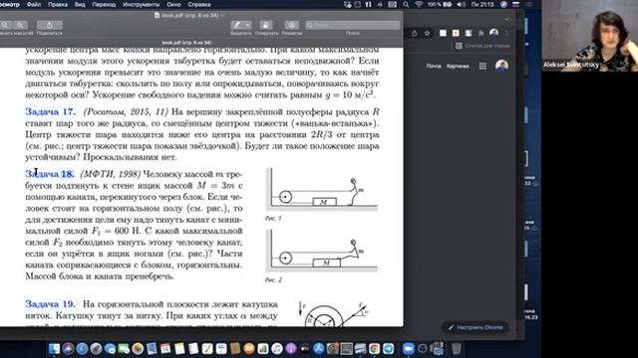Open Apple TV from the Dock
This screenshot has width=638, height=358.
(x=305, y=349)
